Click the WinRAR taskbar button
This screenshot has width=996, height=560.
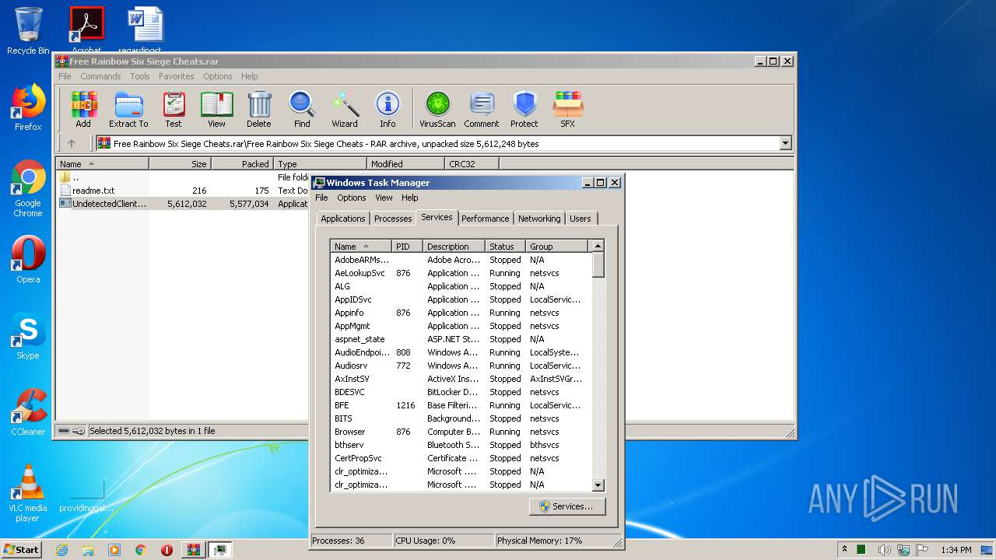[194, 550]
